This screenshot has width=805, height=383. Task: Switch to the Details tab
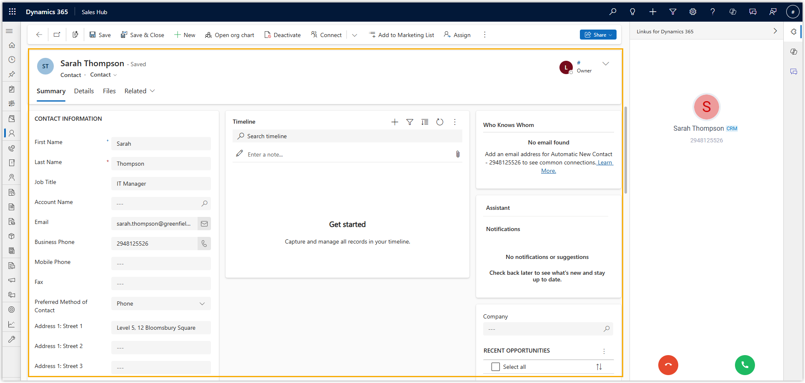(84, 91)
